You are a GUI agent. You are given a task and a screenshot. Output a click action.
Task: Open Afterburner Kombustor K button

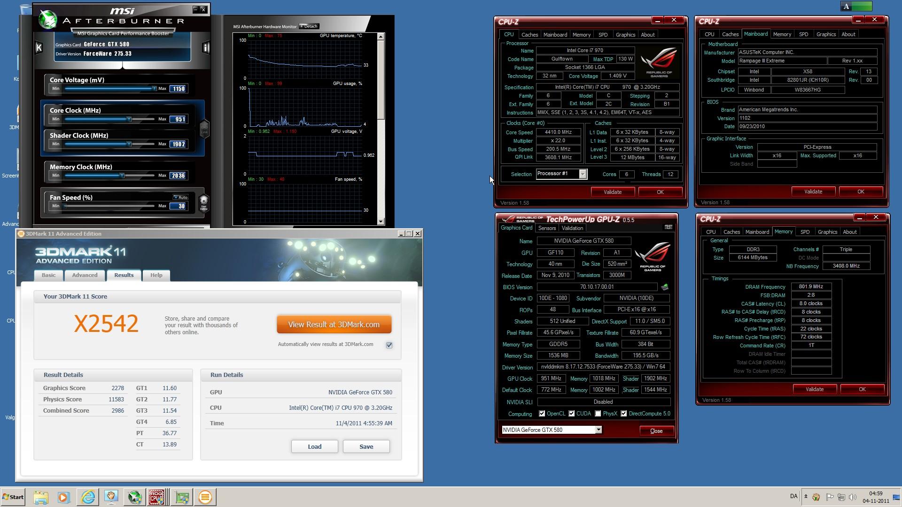tap(39, 47)
